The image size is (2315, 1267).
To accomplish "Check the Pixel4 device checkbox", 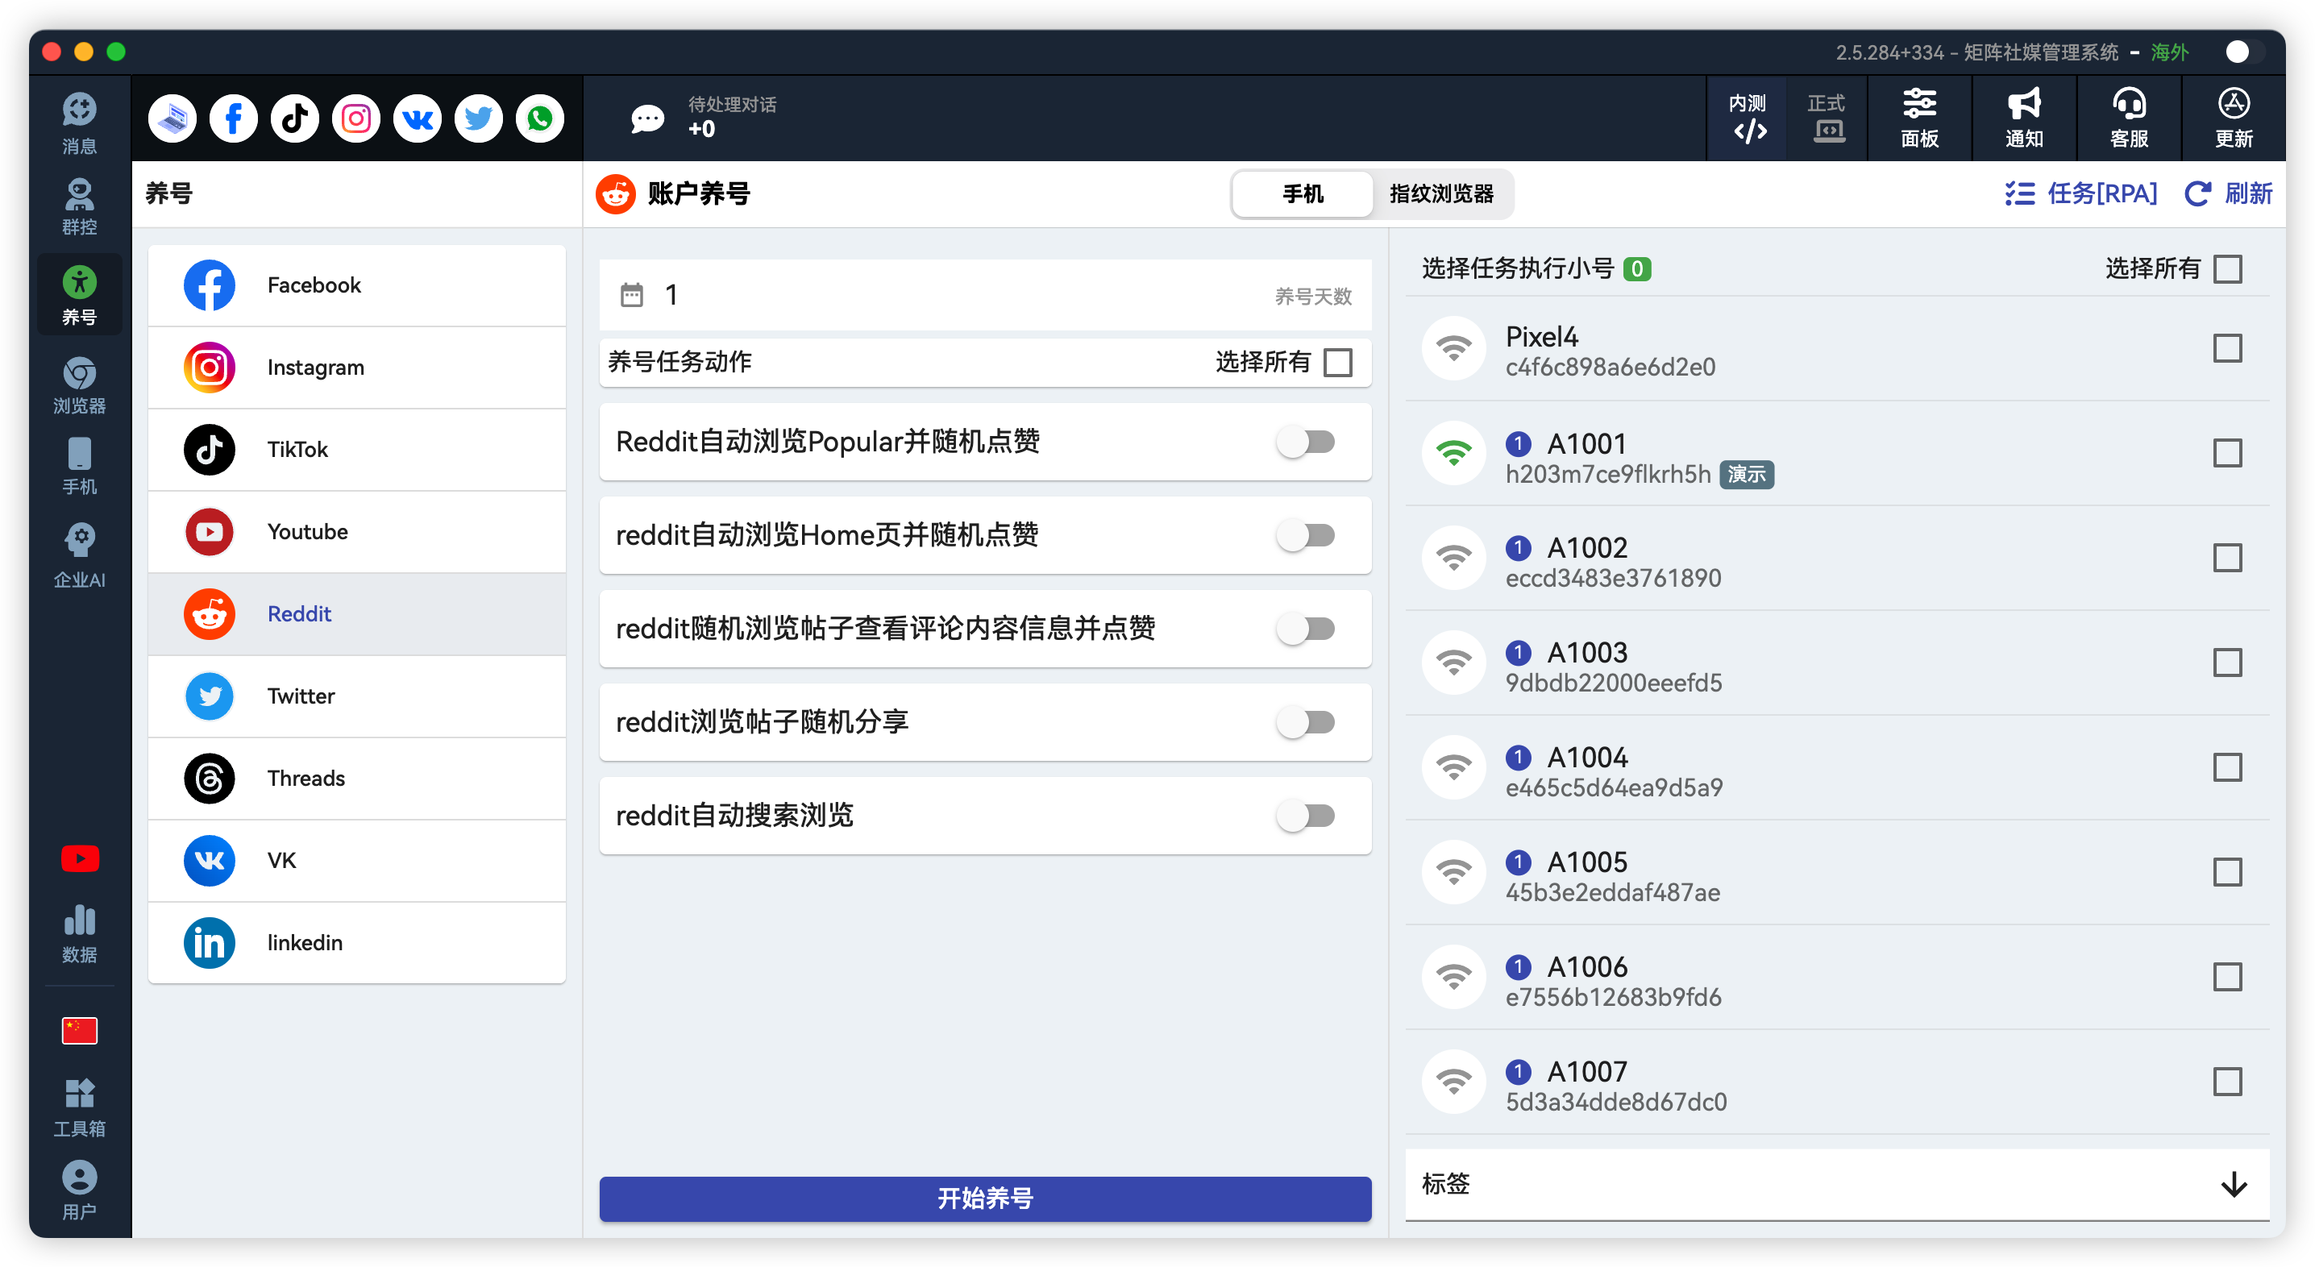I will (2227, 349).
